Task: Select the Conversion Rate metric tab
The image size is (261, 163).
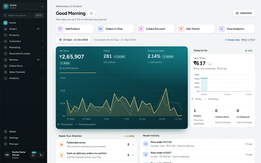Action: 166,60
